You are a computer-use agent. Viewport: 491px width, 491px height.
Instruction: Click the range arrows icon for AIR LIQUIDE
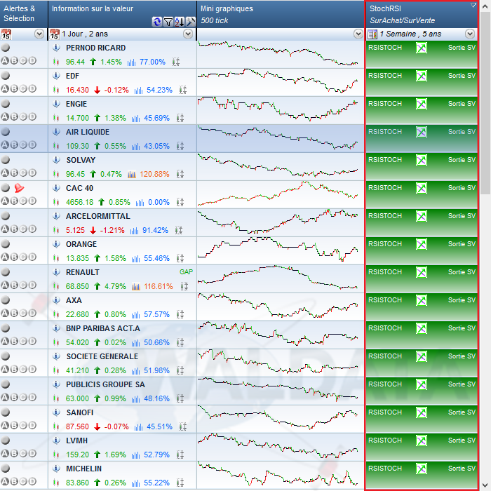(x=180, y=146)
